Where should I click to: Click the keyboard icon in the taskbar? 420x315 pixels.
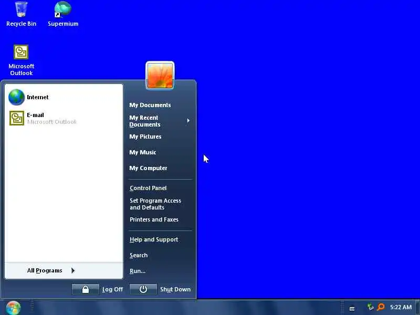click(352, 309)
